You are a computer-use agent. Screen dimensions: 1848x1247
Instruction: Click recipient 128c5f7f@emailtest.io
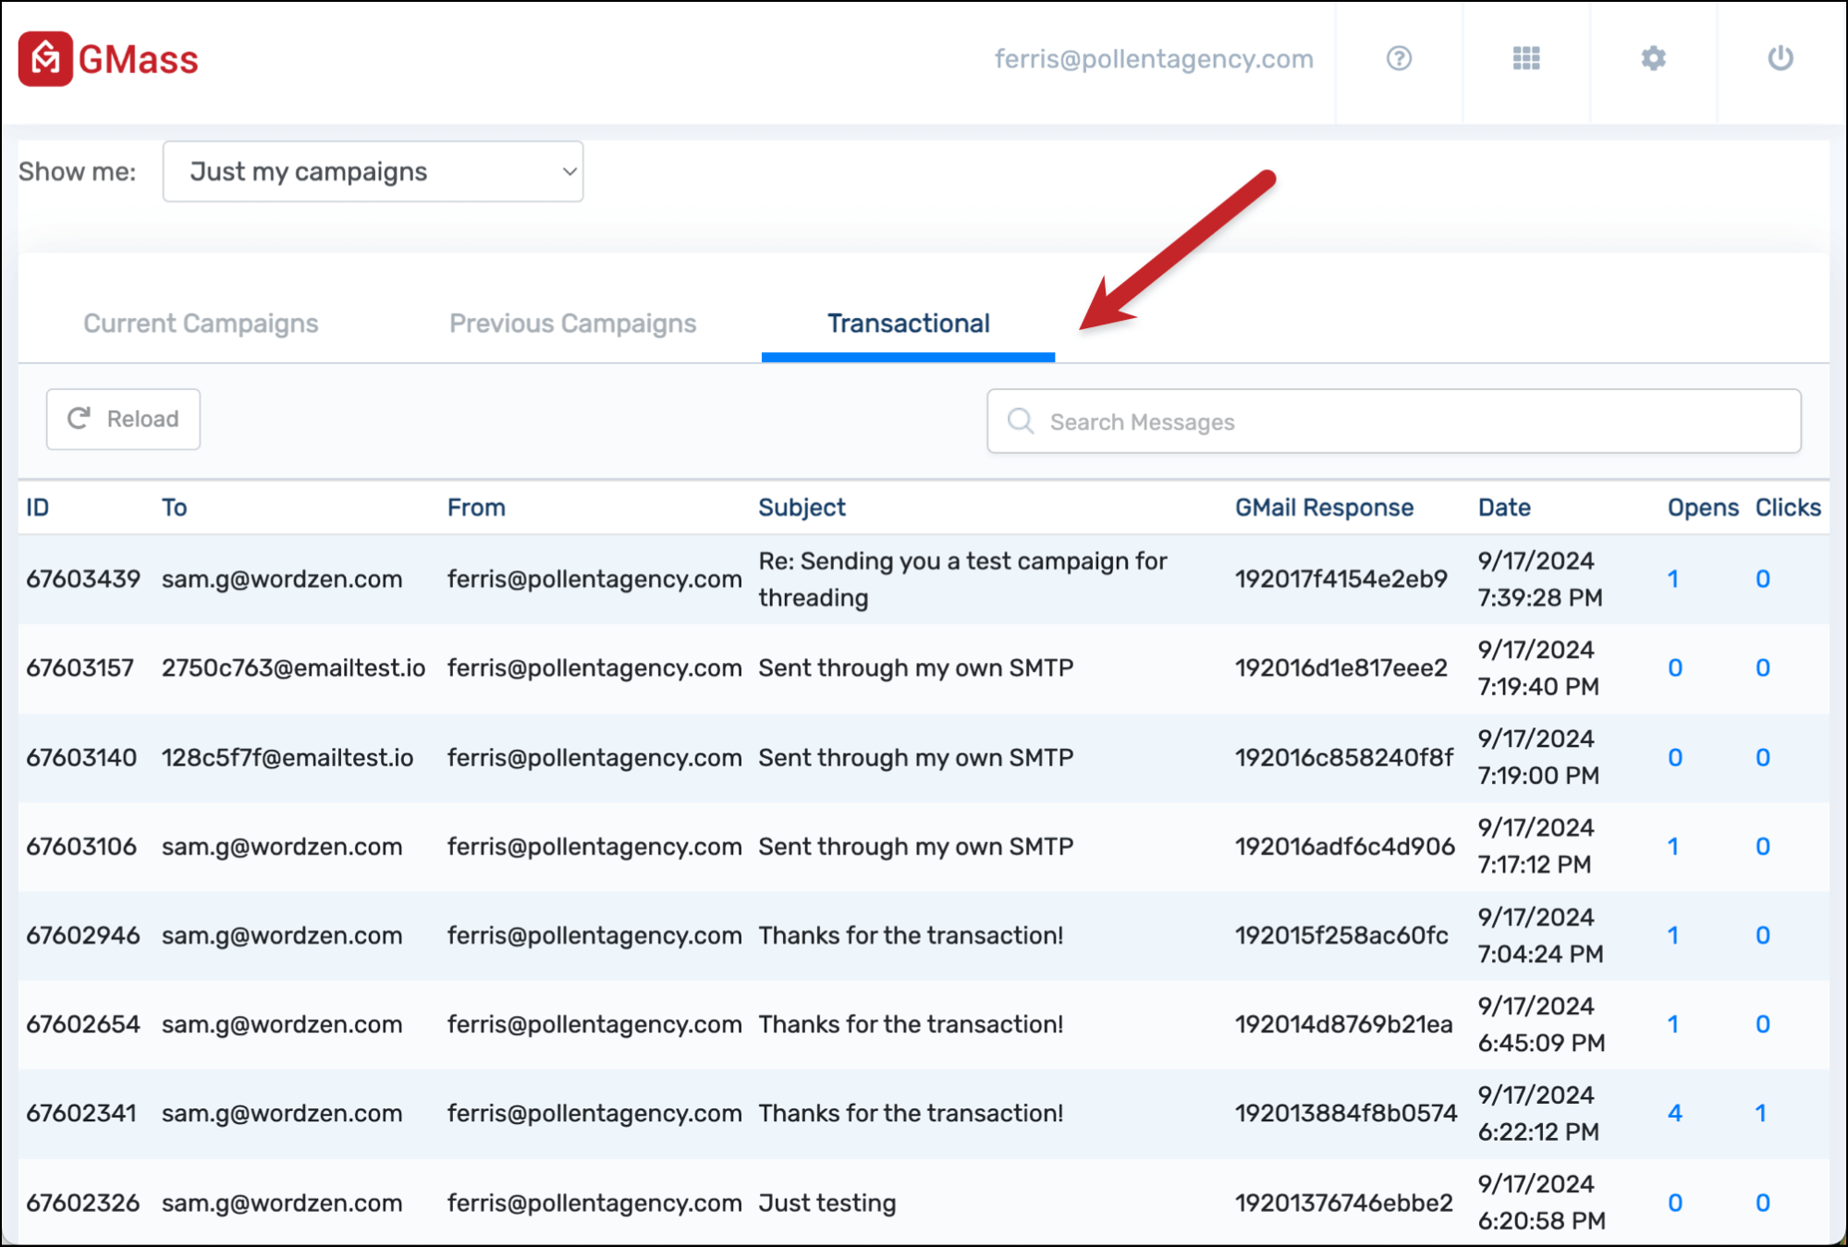click(x=288, y=757)
